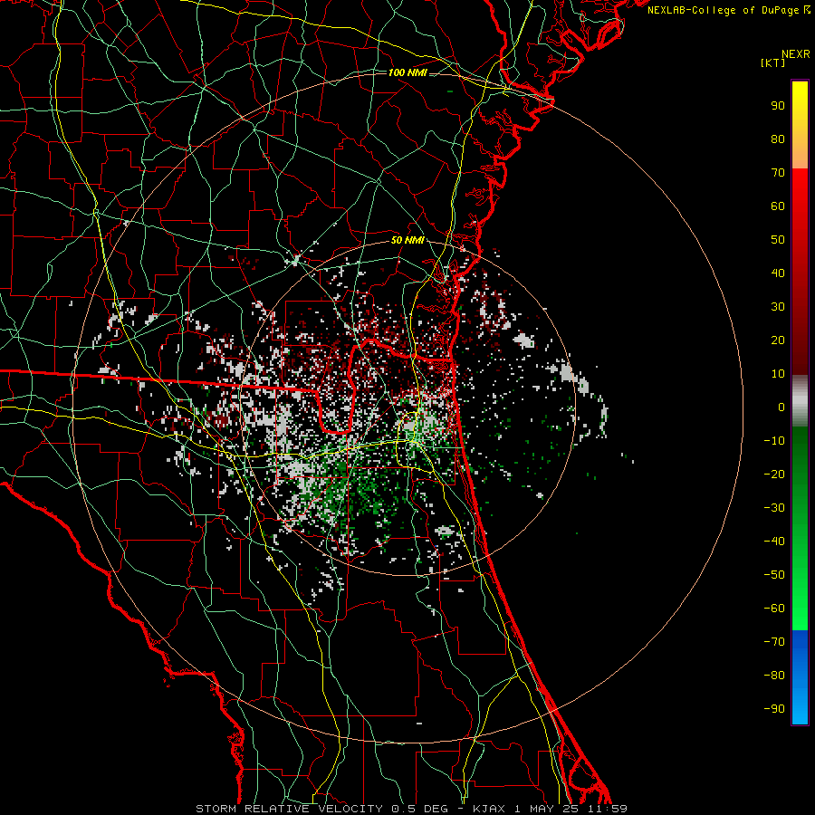The width and height of the screenshot is (815, 815).
Task: Select the 80 value on the velocity scale
Action: click(778, 139)
